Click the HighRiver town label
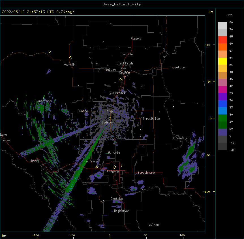 [122, 211]
